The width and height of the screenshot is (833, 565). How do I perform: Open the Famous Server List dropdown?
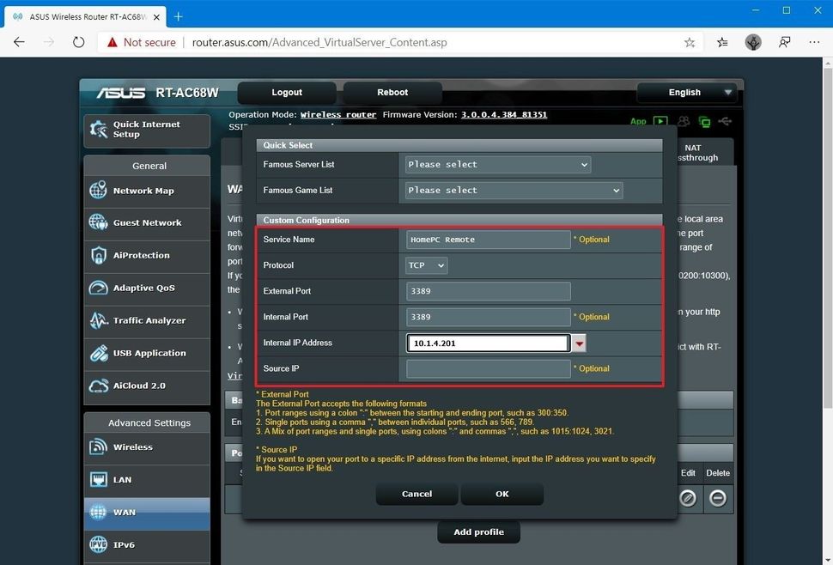point(496,164)
